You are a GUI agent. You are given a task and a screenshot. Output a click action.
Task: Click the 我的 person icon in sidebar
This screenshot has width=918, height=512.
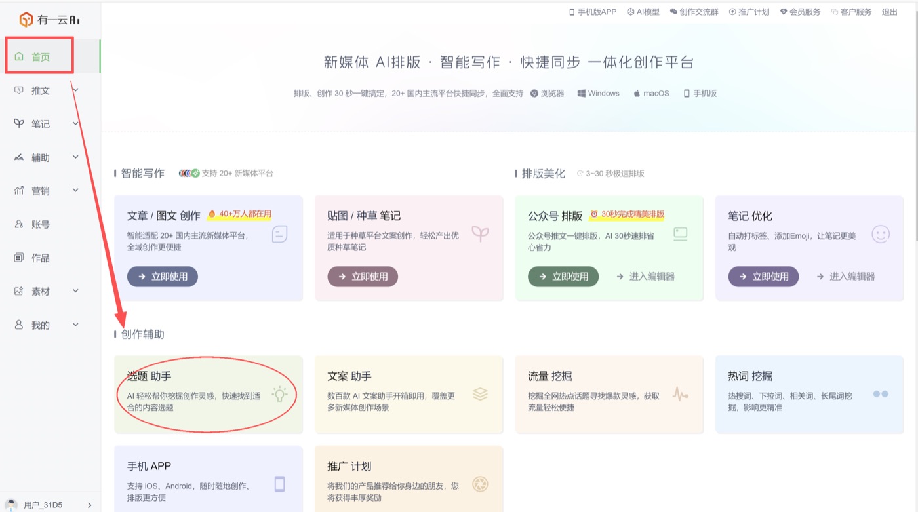click(19, 325)
